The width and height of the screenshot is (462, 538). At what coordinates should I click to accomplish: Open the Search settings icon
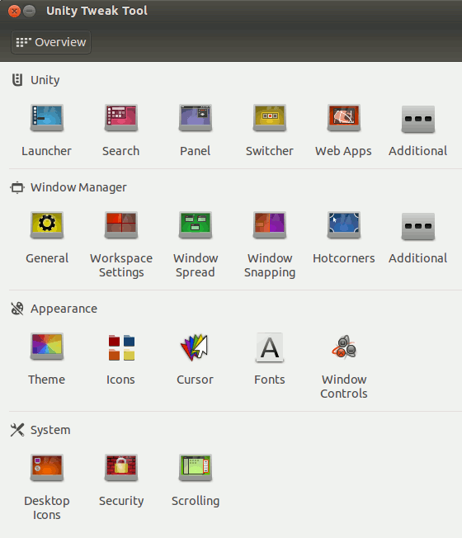click(121, 118)
